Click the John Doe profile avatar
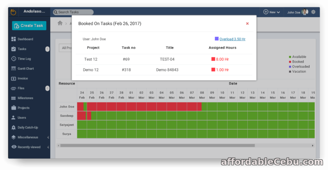 (305, 12)
